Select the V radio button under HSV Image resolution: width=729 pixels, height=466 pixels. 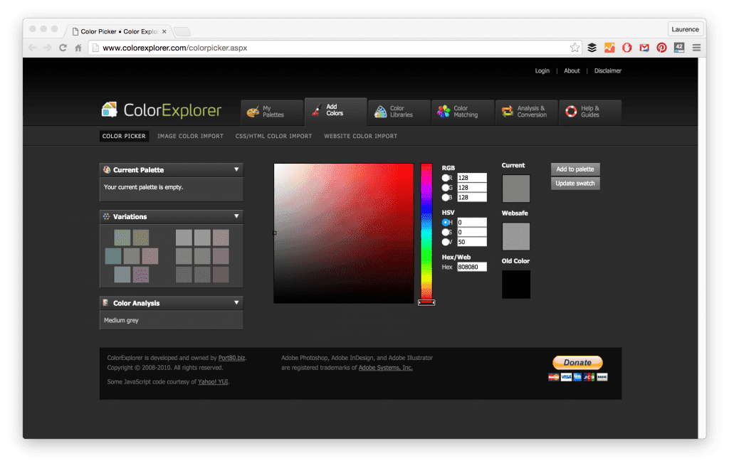point(445,240)
